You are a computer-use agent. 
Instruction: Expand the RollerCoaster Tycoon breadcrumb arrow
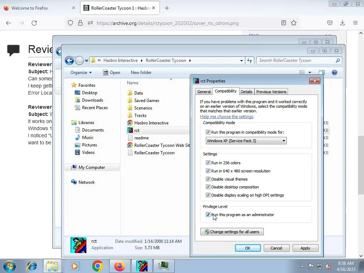coord(190,60)
